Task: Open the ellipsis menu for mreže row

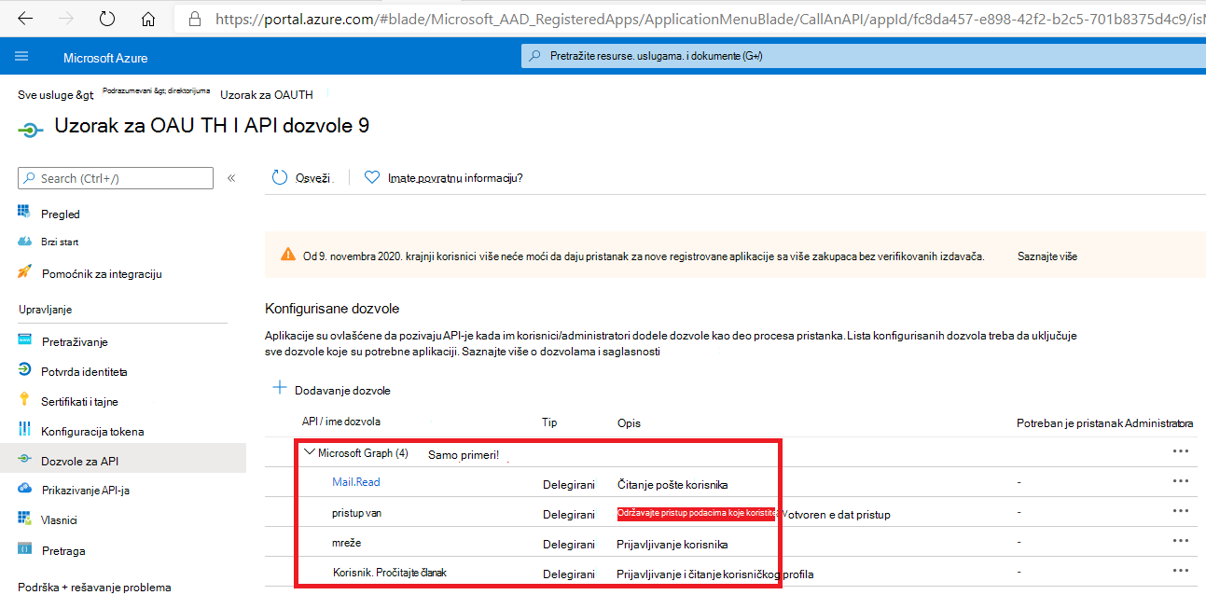Action: pyautogui.click(x=1180, y=541)
